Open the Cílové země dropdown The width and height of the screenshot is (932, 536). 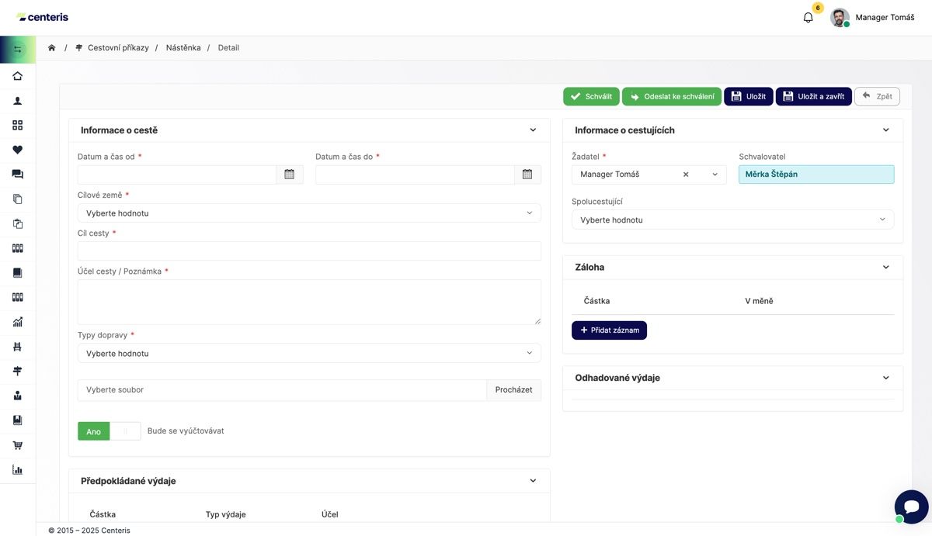[309, 213]
